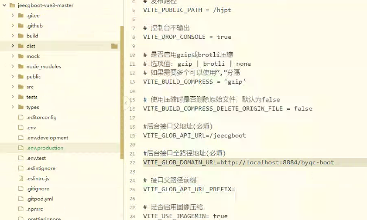Image resolution: width=367 pixels, height=220 pixels.
Task: Collapse the jeecgboot-vue3-master root folder
Action: point(4,5)
